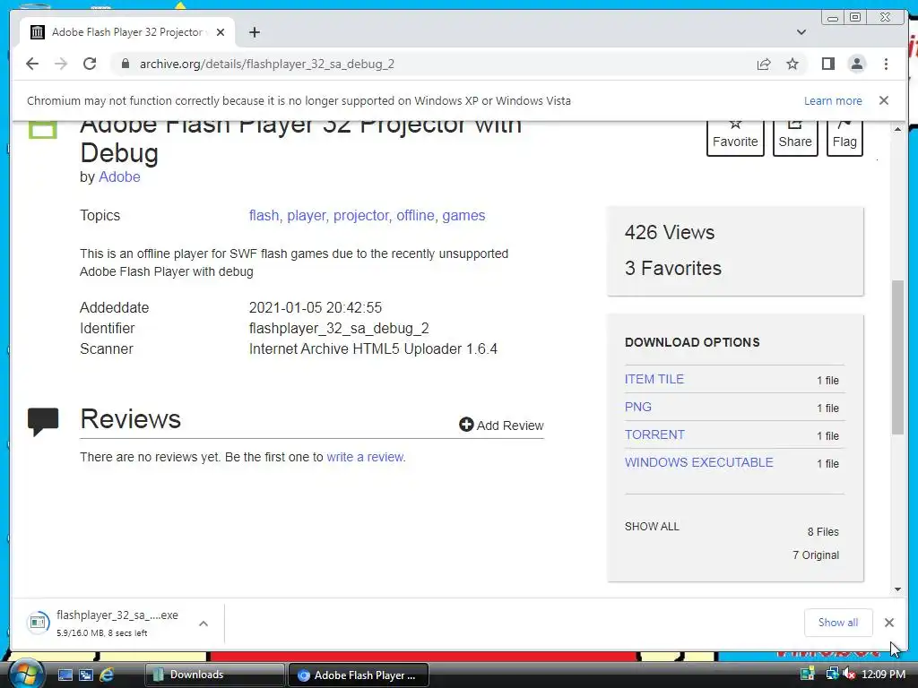This screenshot has width=918, height=688.
Task: Click the 3 Favorites text
Action: coord(672,268)
